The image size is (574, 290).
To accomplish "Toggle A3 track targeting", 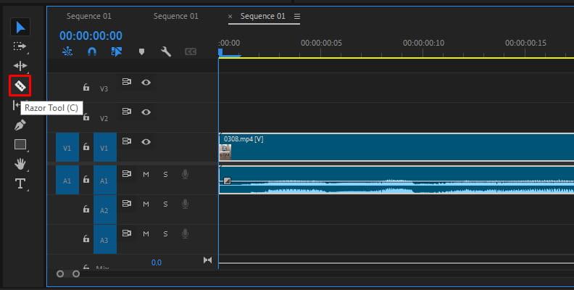I will tap(105, 239).
